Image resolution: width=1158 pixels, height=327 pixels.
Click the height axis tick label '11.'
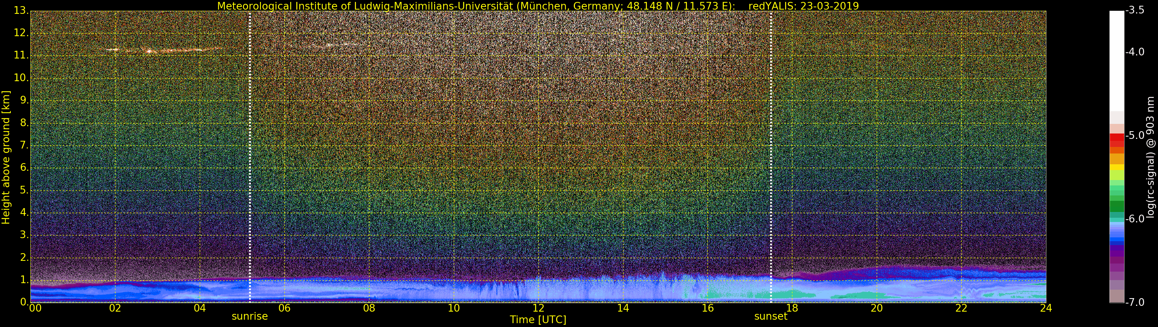[x=21, y=55]
